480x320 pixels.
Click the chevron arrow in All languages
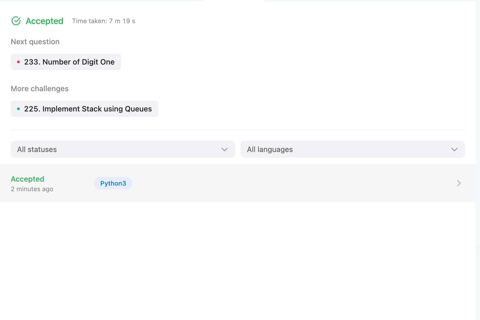point(454,149)
